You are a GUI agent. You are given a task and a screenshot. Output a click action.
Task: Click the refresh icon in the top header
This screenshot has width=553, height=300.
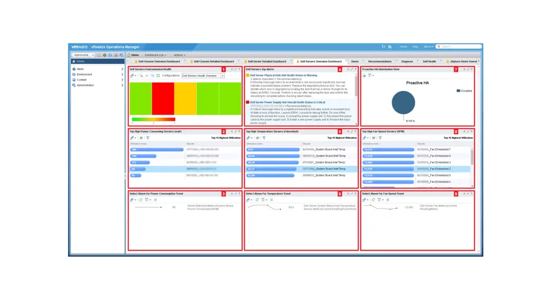pyautogui.click(x=383, y=46)
